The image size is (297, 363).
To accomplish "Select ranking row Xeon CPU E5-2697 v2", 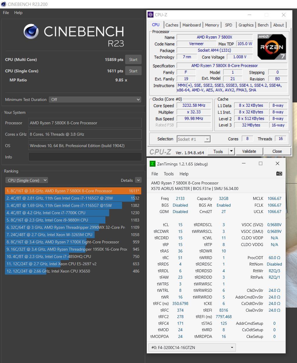I will point(73,264).
